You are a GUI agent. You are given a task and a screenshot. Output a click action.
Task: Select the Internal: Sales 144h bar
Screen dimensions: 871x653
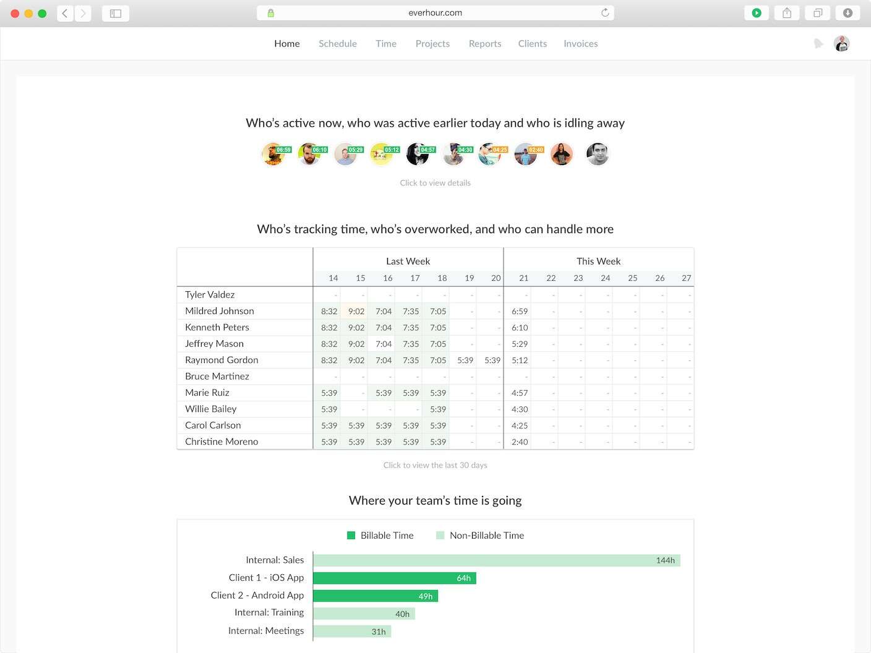click(495, 560)
